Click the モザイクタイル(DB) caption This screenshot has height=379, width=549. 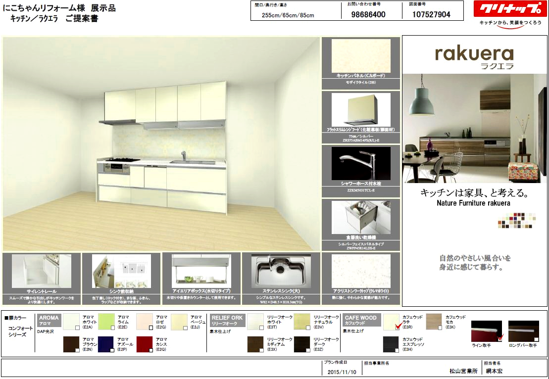tap(360, 83)
